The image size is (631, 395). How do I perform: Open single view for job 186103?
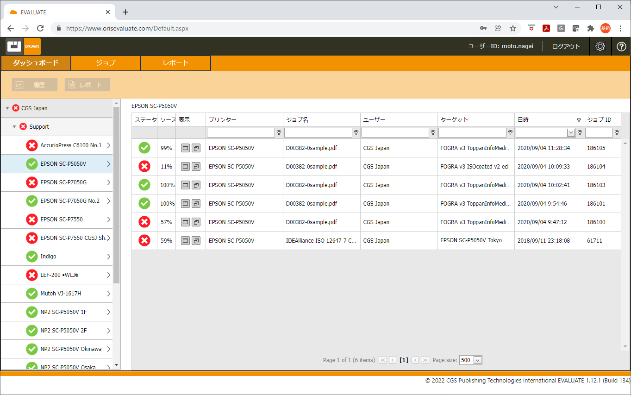pyautogui.click(x=186, y=185)
